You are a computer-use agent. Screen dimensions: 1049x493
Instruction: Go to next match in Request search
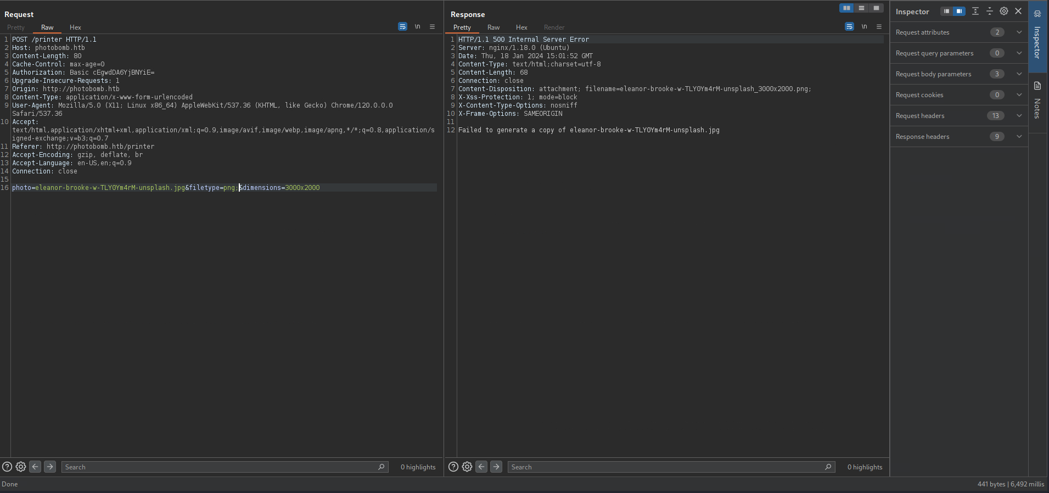click(x=50, y=467)
